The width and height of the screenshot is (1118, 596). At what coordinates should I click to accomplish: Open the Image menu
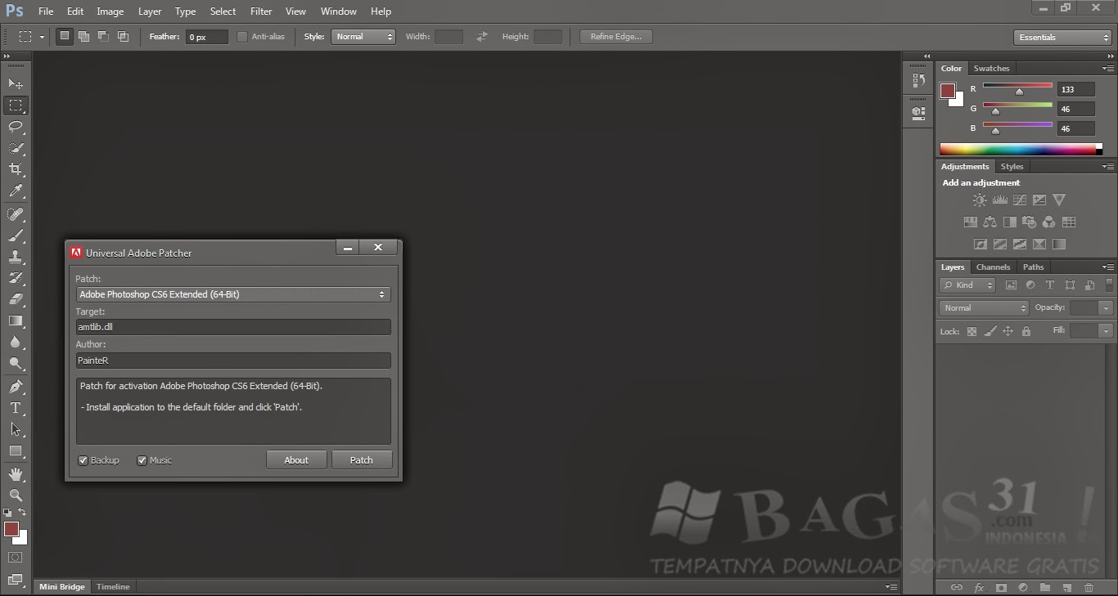(110, 11)
